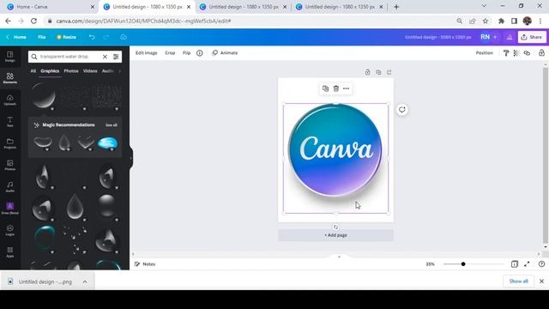Delete the selected element with trash icon

point(335,88)
